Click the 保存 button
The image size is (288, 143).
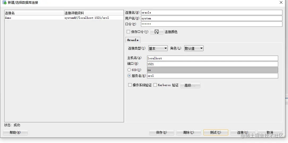click(x=161, y=133)
